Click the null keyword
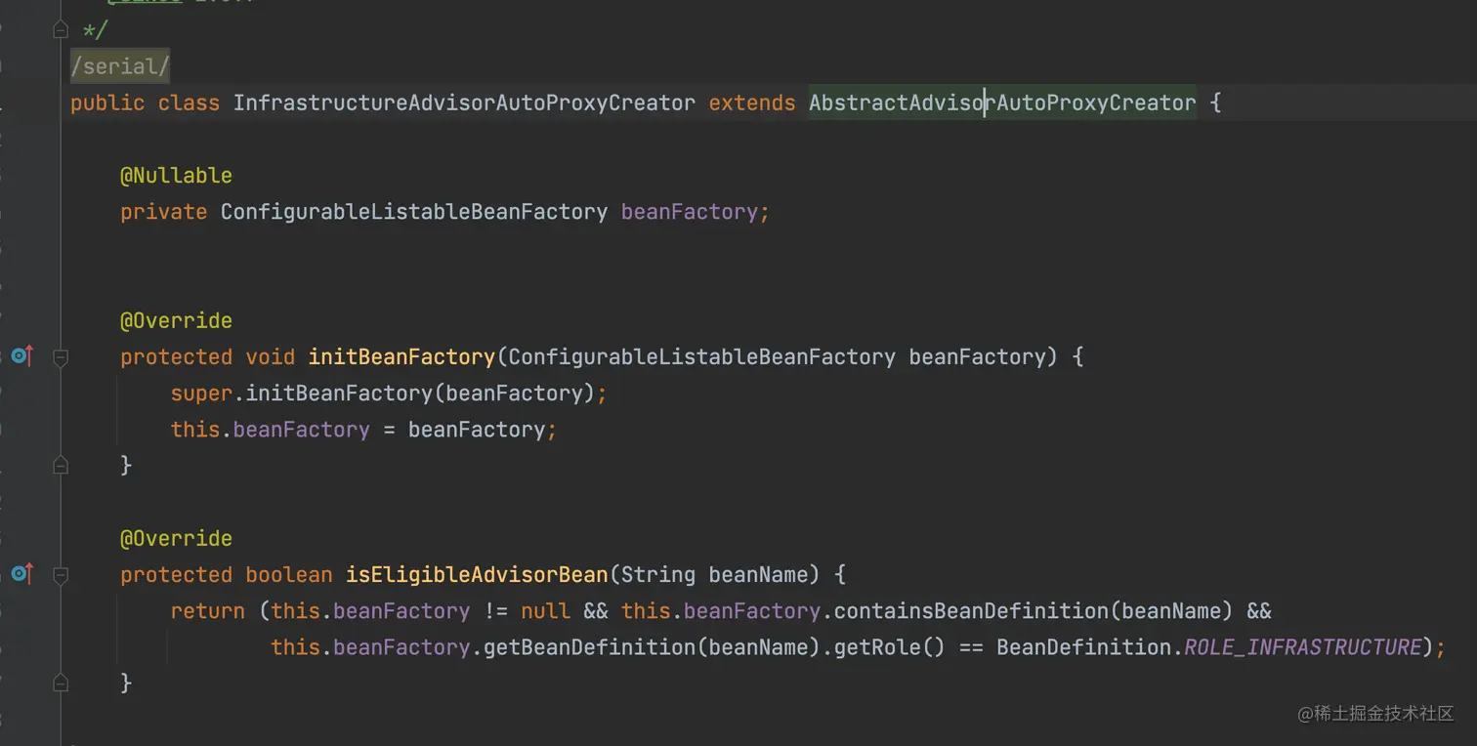Image resolution: width=1477 pixels, height=746 pixels. [545, 611]
